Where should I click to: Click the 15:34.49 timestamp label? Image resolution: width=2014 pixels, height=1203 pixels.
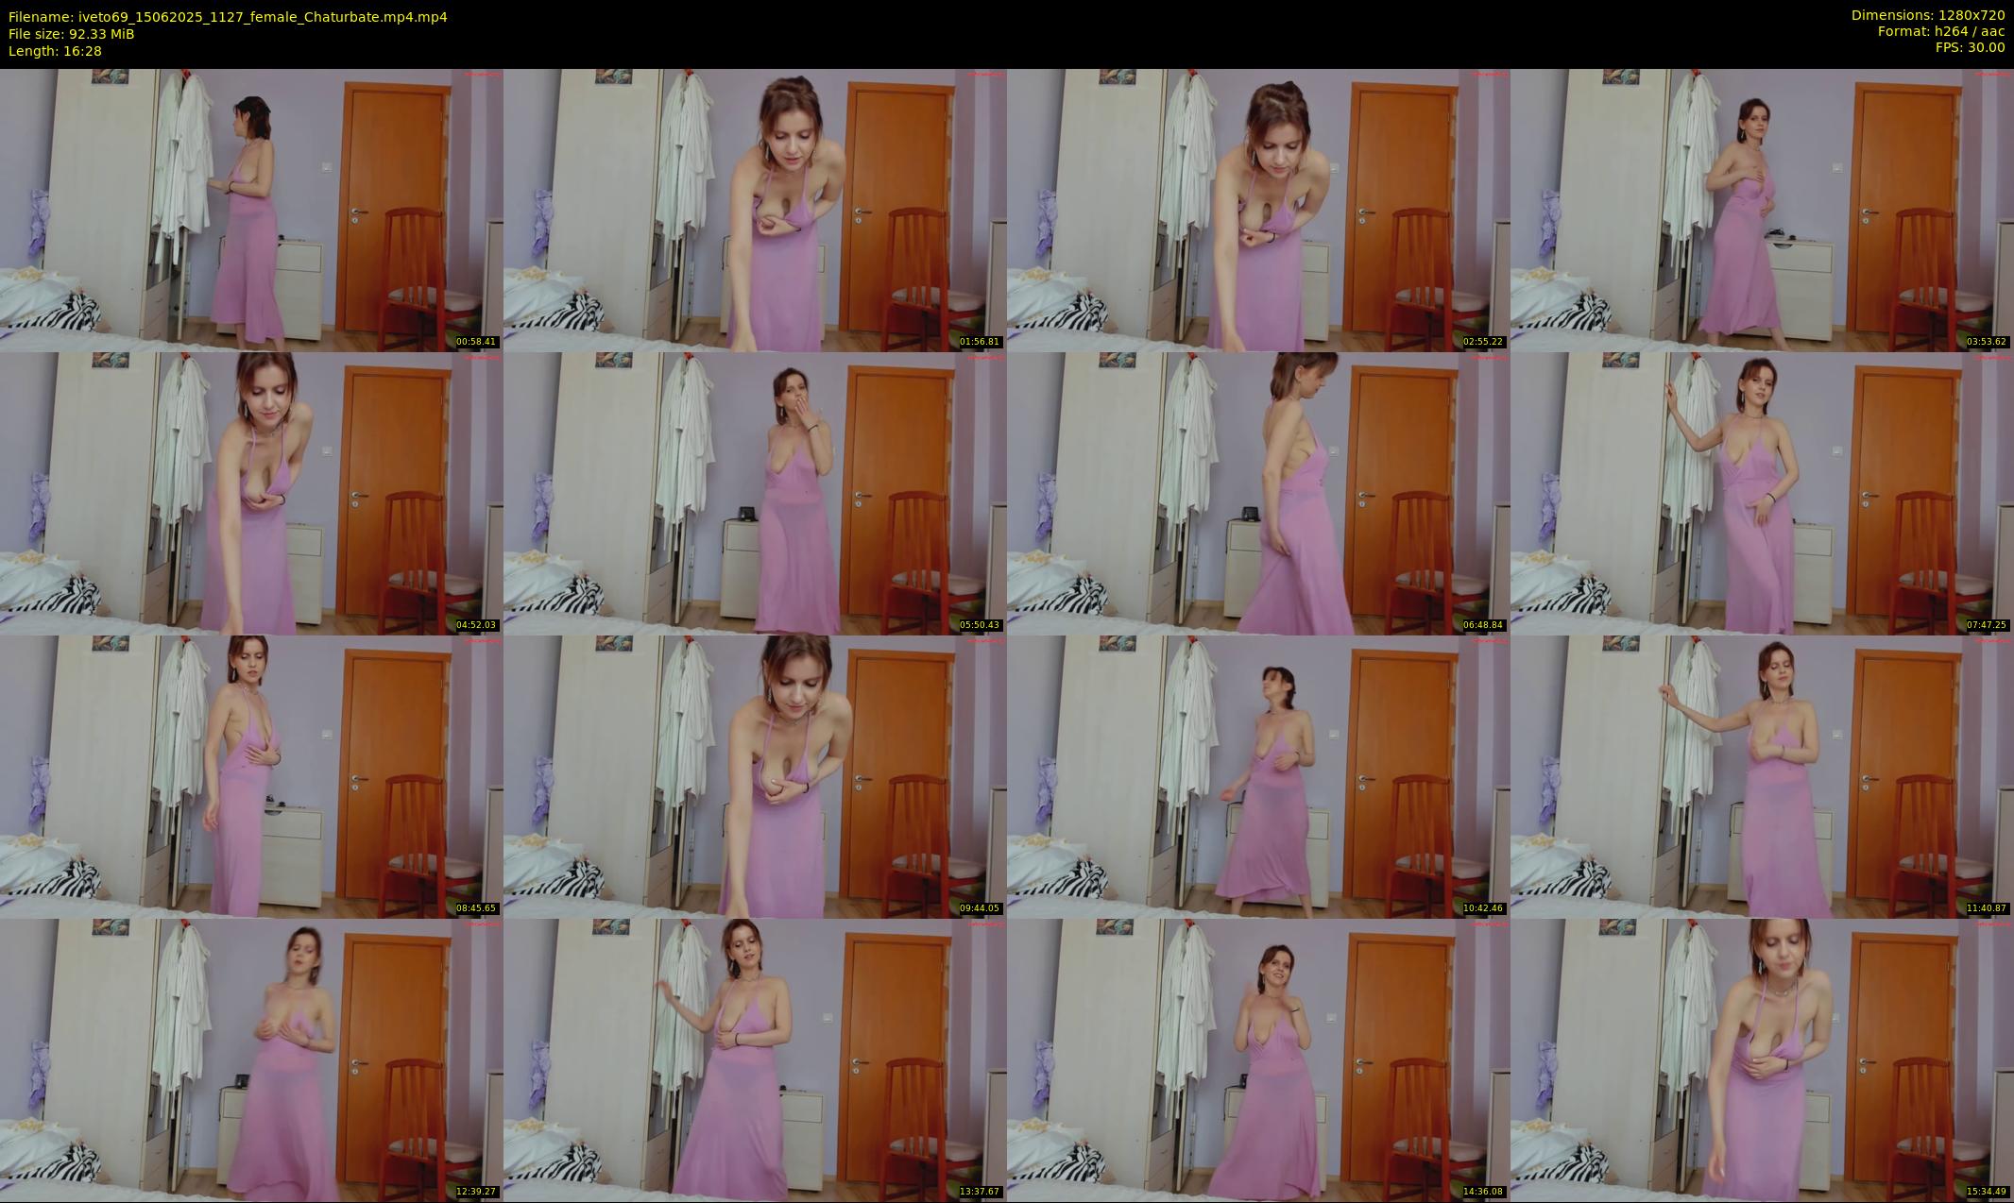[1987, 1191]
